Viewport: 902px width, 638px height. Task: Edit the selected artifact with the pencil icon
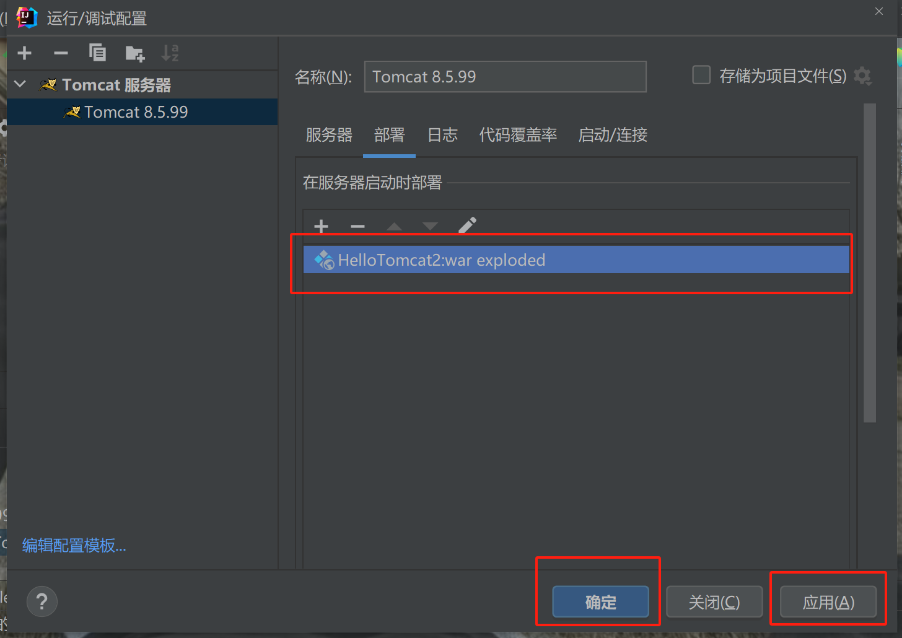click(x=467, y=225)
